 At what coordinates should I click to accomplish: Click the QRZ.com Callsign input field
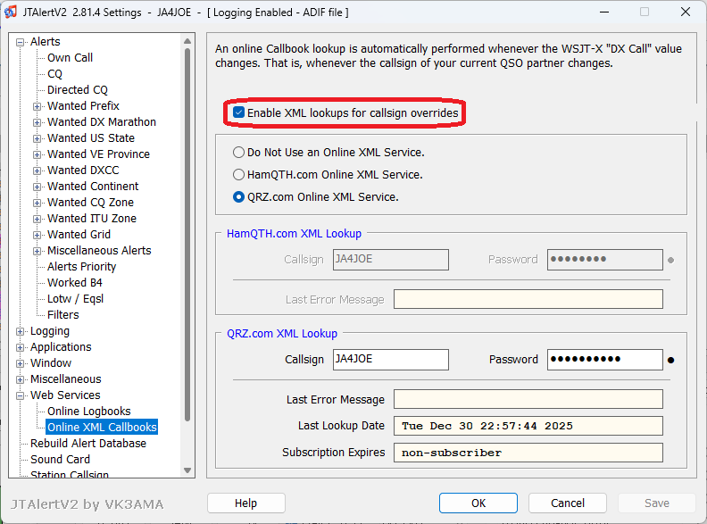coord(390,360)
